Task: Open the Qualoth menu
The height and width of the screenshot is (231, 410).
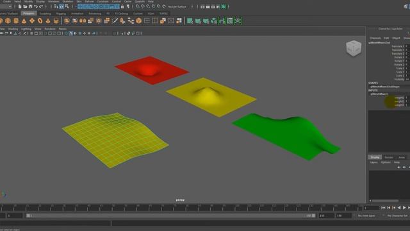Action: pos(140,1)
